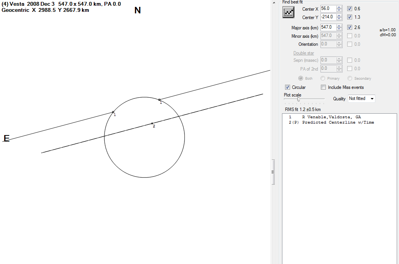The width and height of the screenshot is (399, 264).
Task: Click the dM=0.00 text
Action: 388,35
